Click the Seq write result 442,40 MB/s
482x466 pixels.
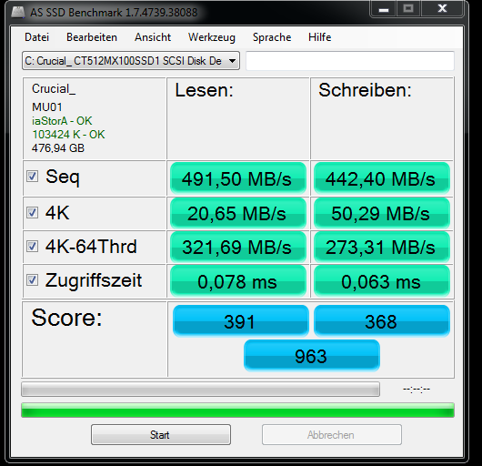[382, 178]
